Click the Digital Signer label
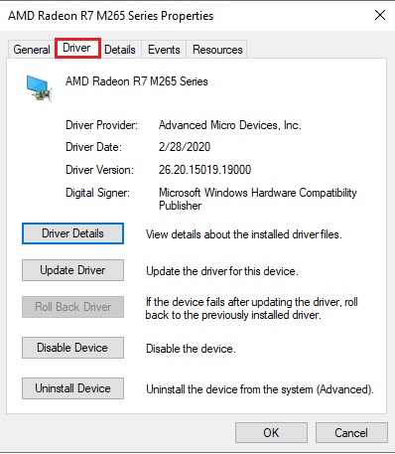 pos(97,193)
